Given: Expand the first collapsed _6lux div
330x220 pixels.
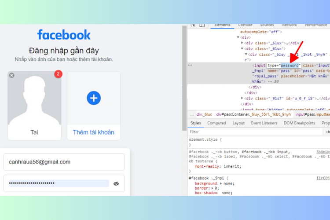Looking at the screenshot, I should pos(242,43).
